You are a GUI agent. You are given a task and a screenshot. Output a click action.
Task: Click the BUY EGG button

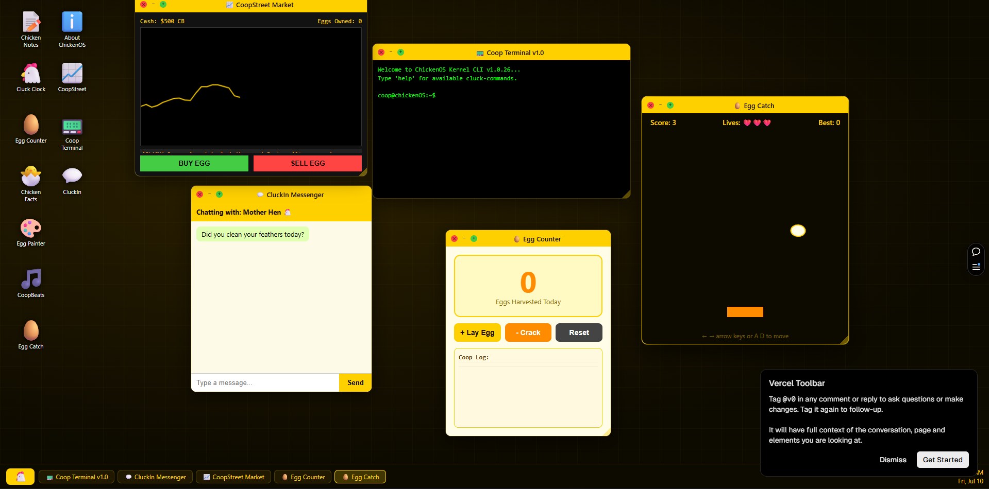point(194,163)
